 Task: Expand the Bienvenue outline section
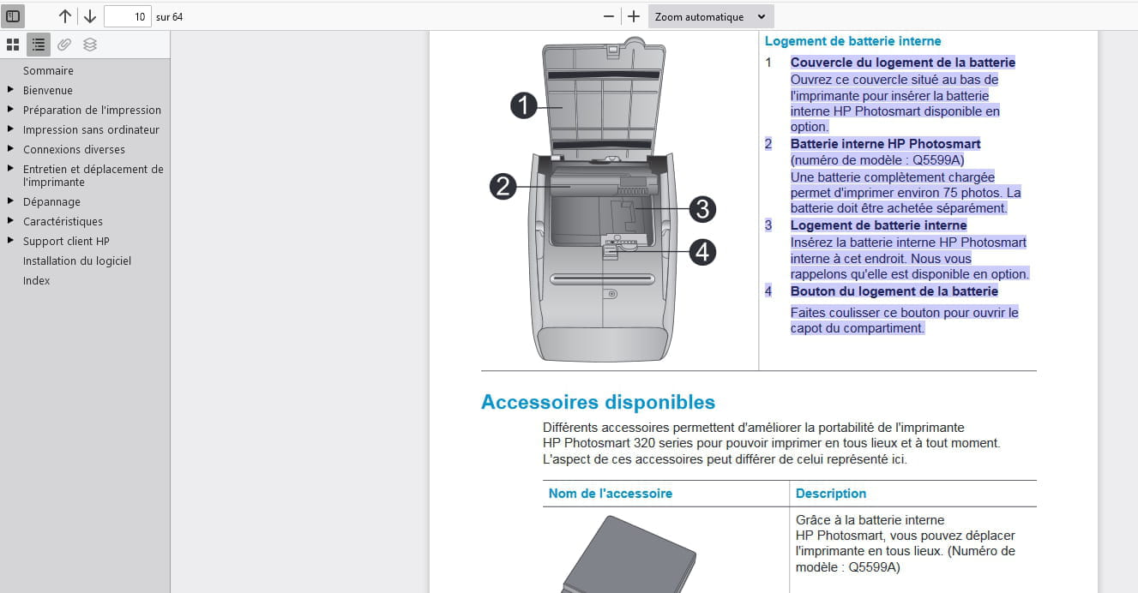point(10,90)
